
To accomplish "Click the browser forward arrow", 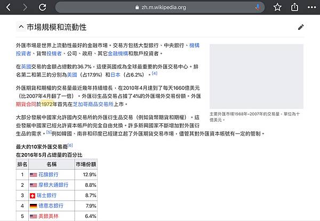I will [25, 7].
